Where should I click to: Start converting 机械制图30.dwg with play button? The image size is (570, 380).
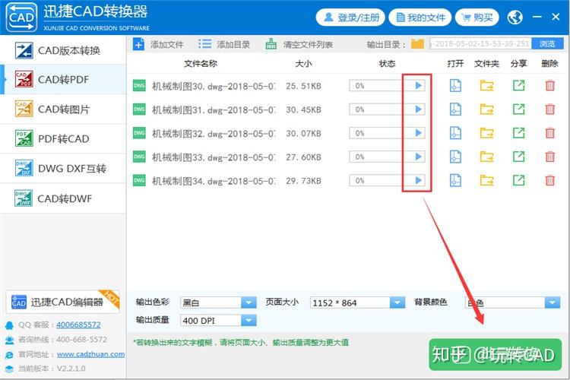(418, 85)
